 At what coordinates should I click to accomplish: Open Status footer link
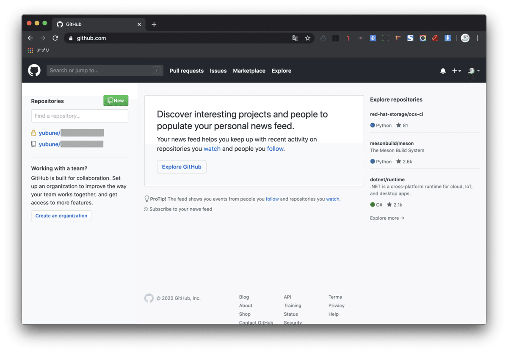[x=291, y=314]
